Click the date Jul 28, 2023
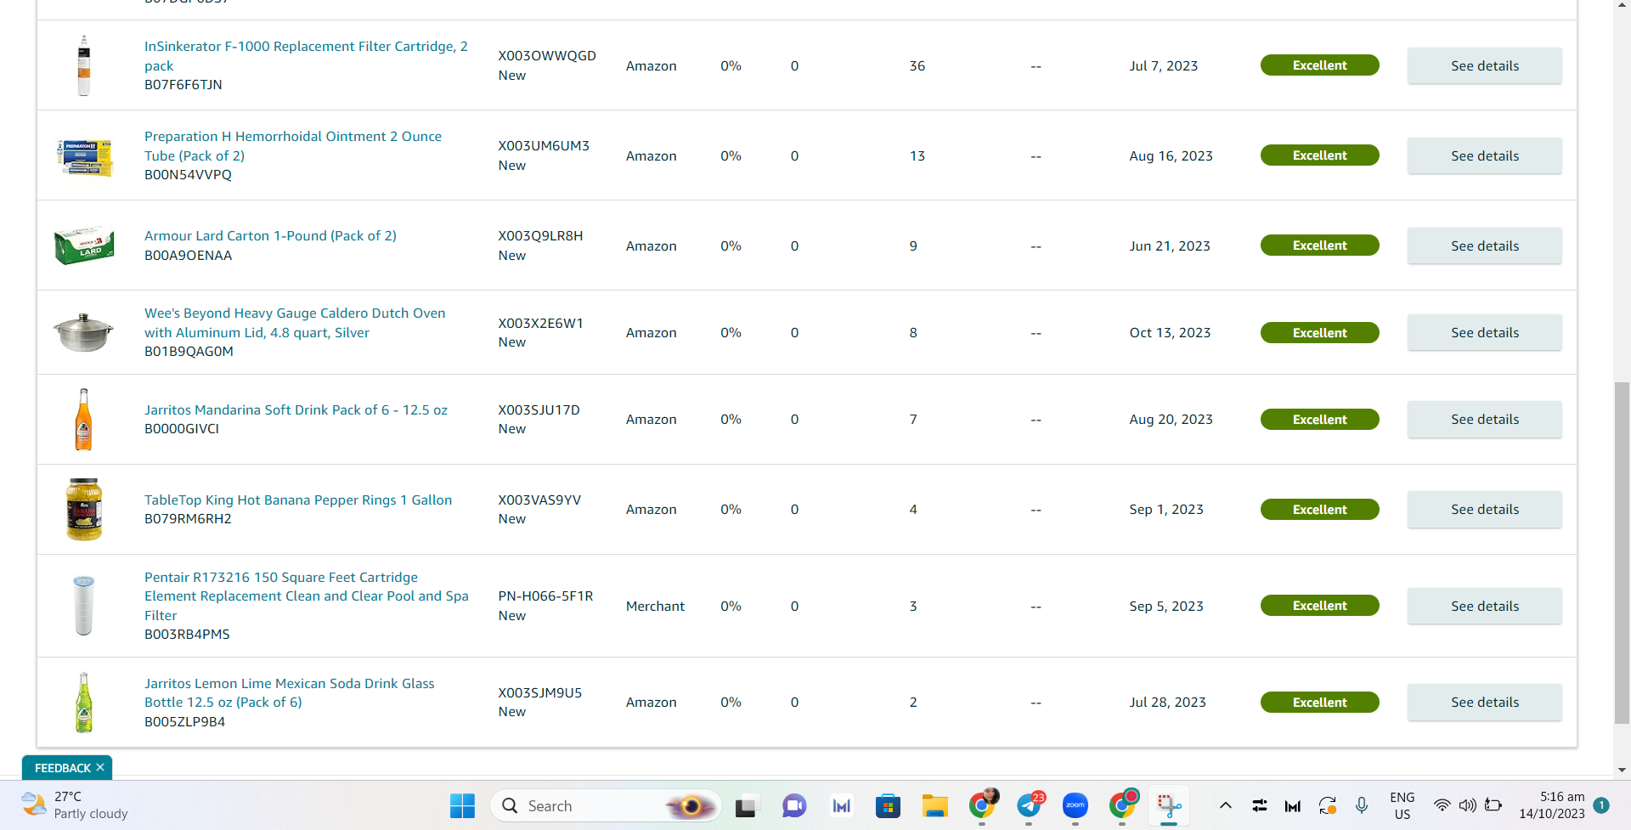 (x=1167, y=702)
